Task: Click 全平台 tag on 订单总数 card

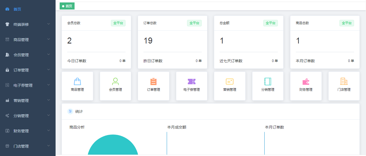Action: 194,23
